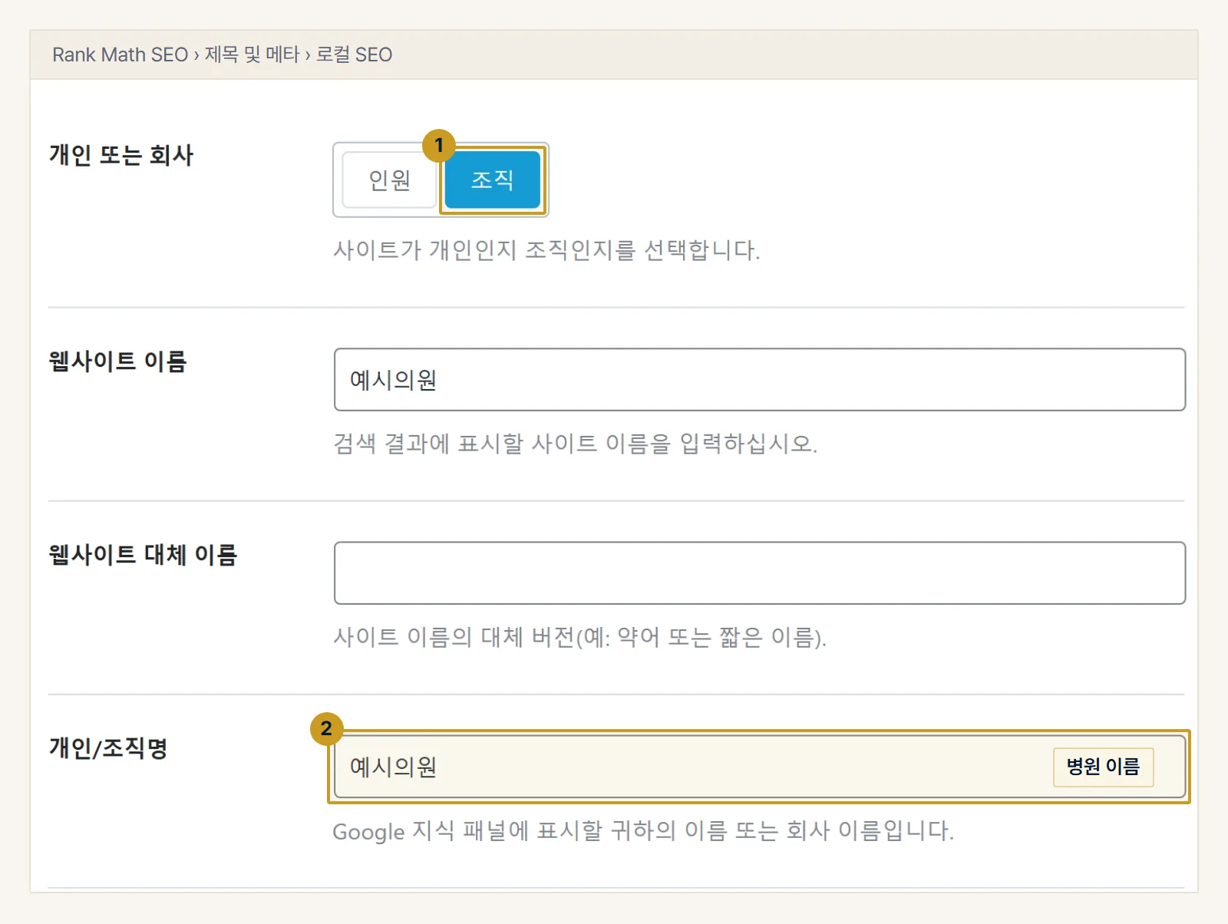Click the 개인 또는 회사 label
The width and height of the screenshot is (1228, 924).
point(121,155)
